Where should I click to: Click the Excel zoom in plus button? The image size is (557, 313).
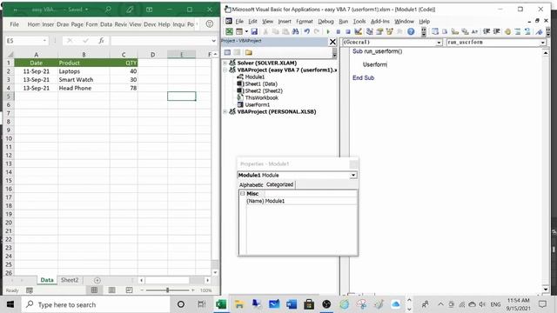click(x=193, y=290)
